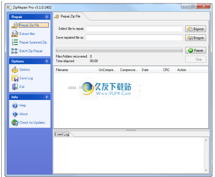Sort by the Action column header
The width and height of the screenshot is (215, 177).
(x=183, y=70)
